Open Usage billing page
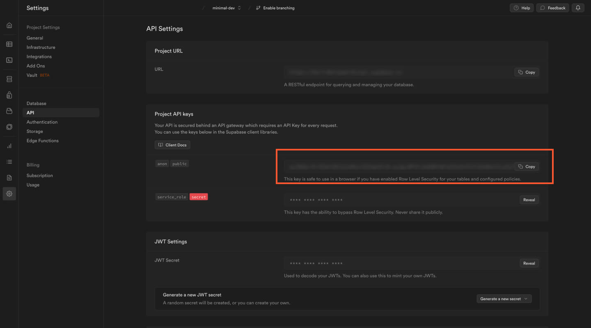This screenshot has height=328, width=591. coord(33,185)
